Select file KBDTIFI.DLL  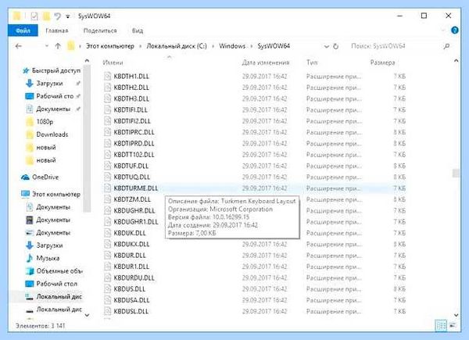[131, 109]
